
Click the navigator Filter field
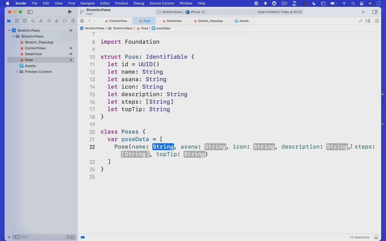tap(42, 237)
